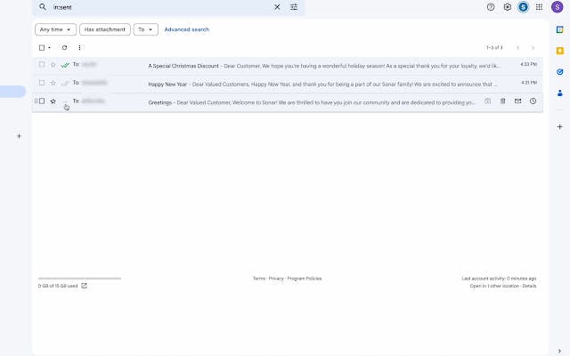The image size is (570, 356).
Task: Open the manage storage external link icon
Action: click(x=85, y=286)
